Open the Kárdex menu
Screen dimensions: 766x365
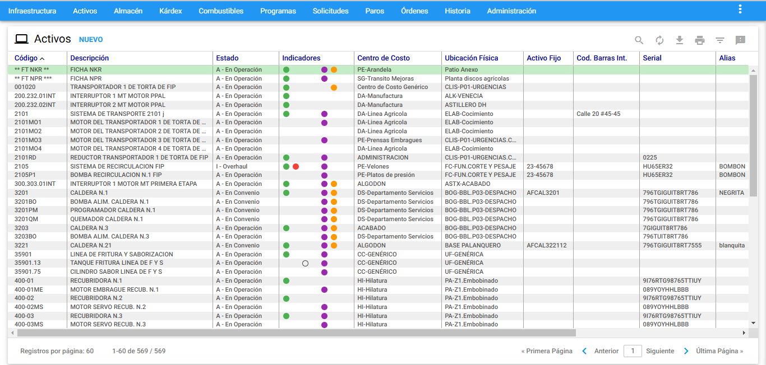coord(170,11)
